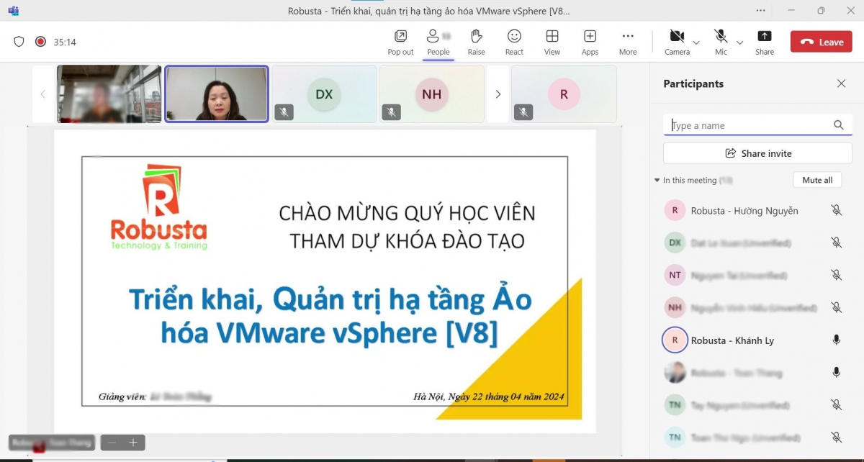Turn on the Camera
Viewport: 864px width, 462px height.
click(x=677, y=42)
